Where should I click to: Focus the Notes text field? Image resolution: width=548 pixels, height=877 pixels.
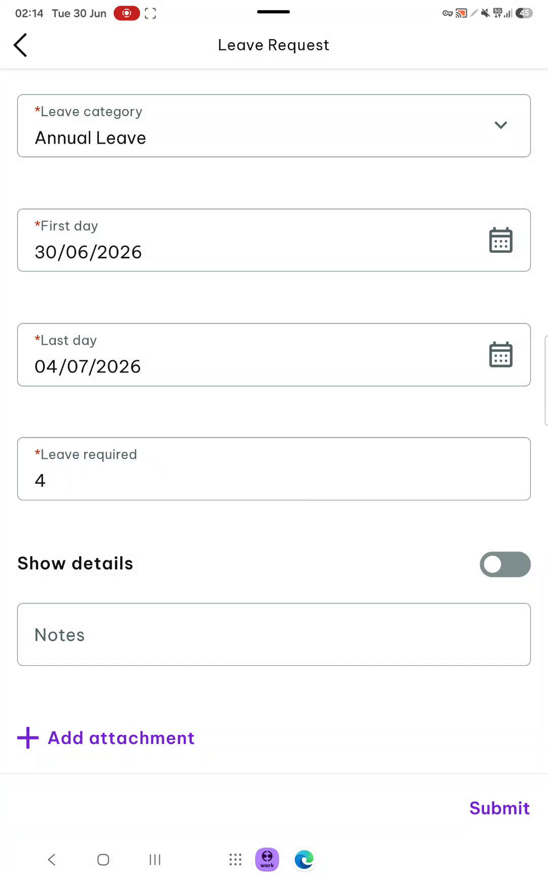click(x=274, y=634)
